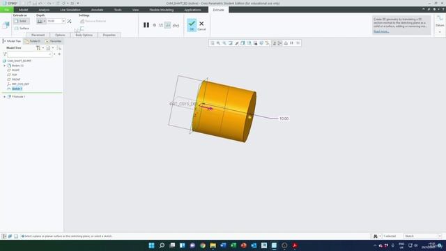The width and height of the screenshot is (446, 251).
Task: Toggle the last icon in graphics toolbar
Action: click(298, 43)
